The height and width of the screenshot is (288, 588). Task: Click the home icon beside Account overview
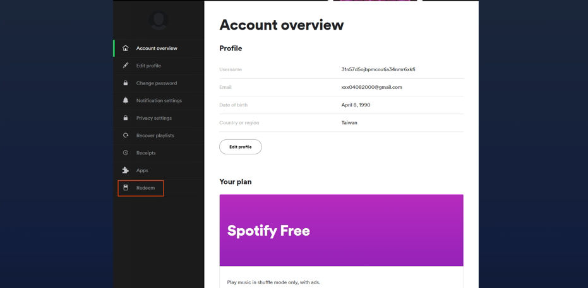pos(126,49)
